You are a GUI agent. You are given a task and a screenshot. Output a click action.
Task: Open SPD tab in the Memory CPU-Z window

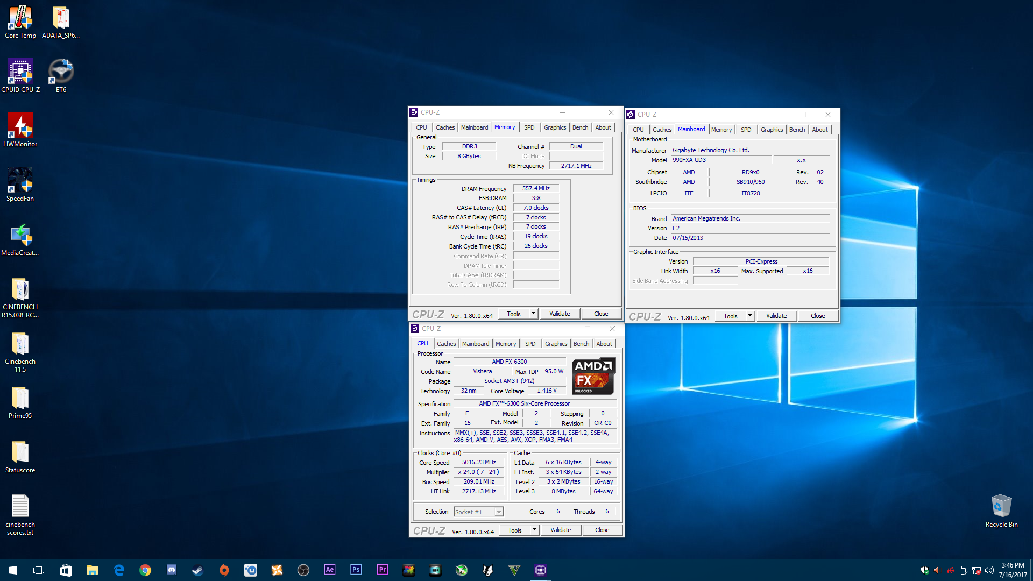(x=529, y=127)
